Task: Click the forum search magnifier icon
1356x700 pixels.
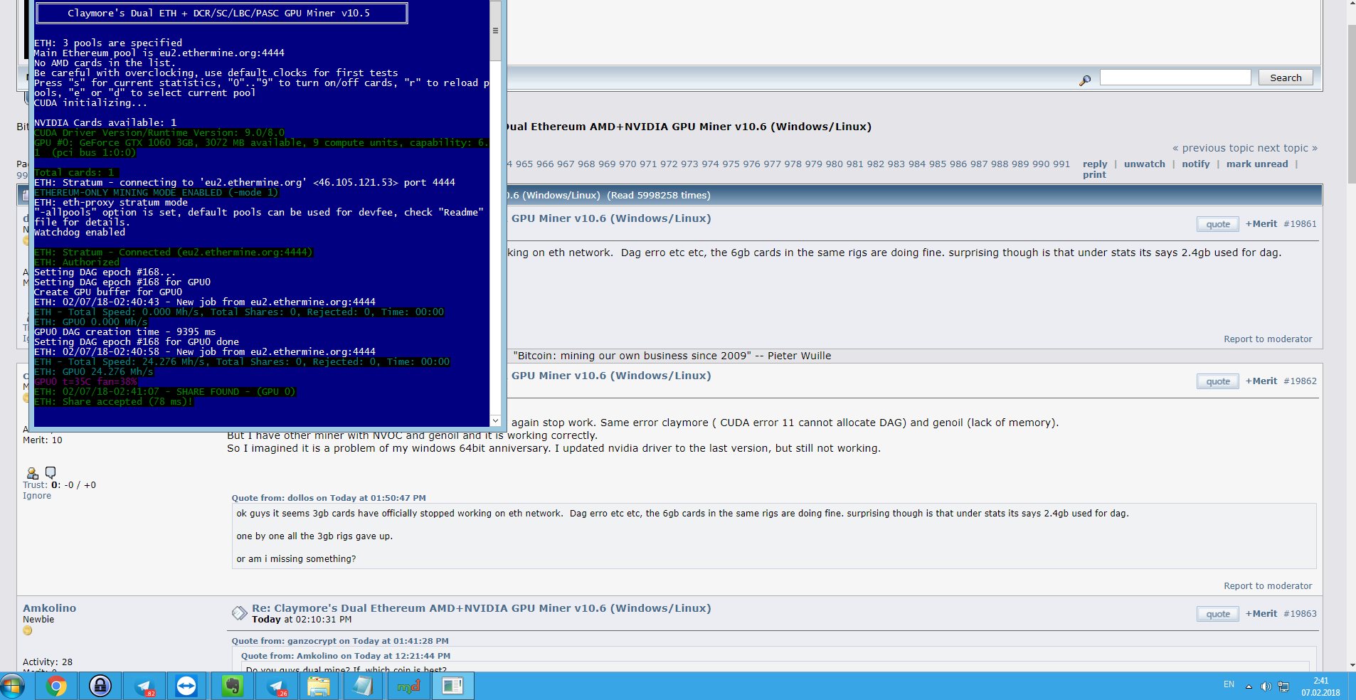Action: click(x=1085, y=80)
